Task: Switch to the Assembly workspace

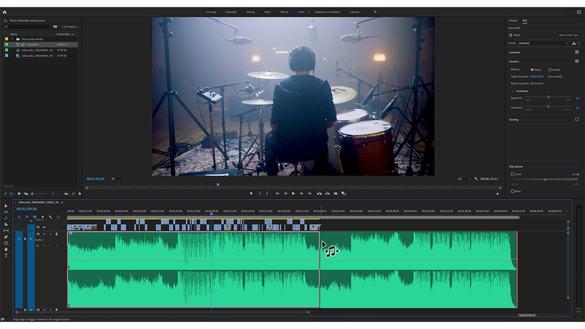Action: [231, 12]
